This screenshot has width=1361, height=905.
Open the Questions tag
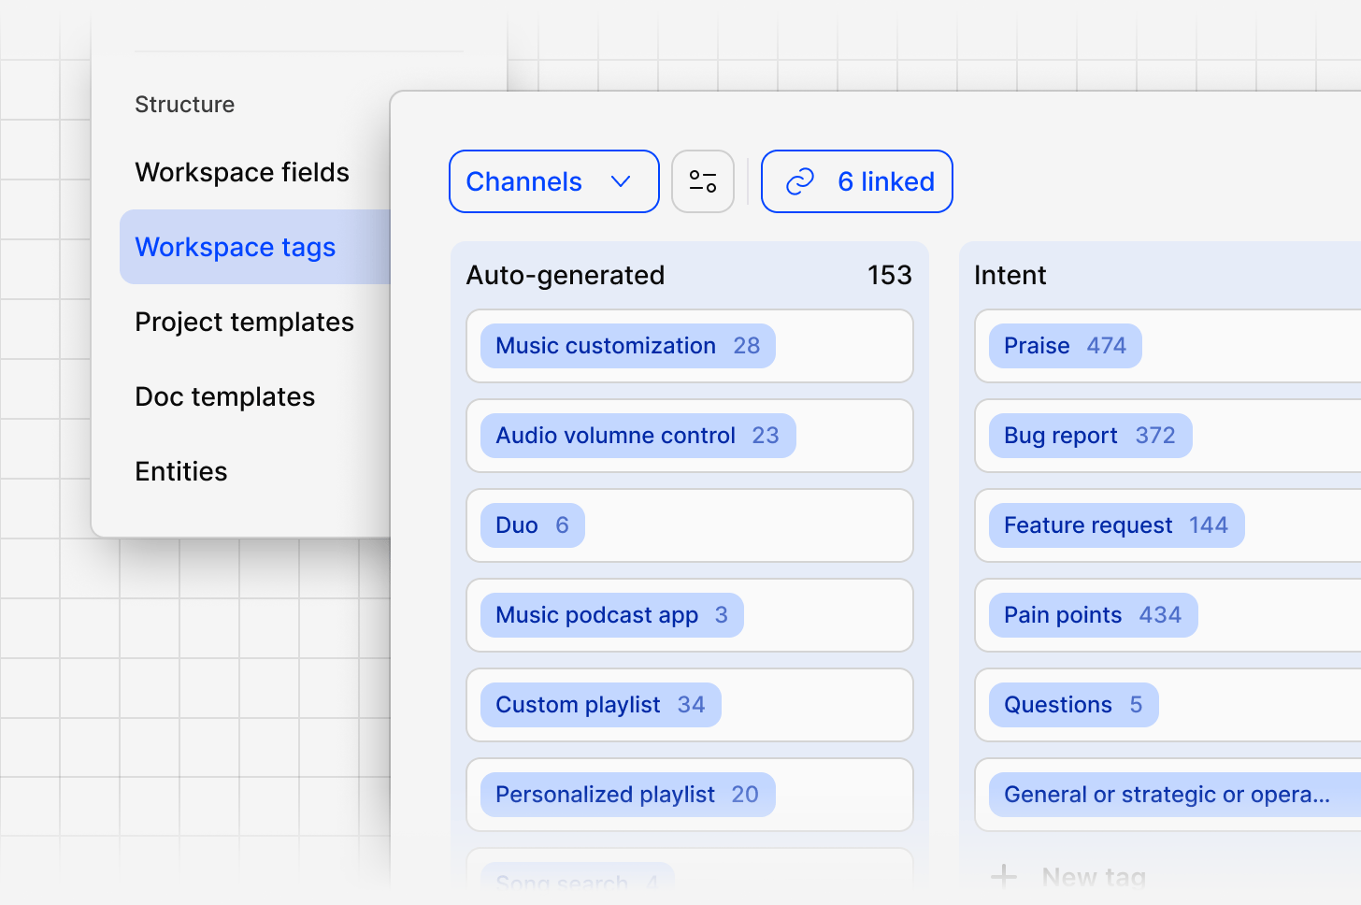point(1074,705)
